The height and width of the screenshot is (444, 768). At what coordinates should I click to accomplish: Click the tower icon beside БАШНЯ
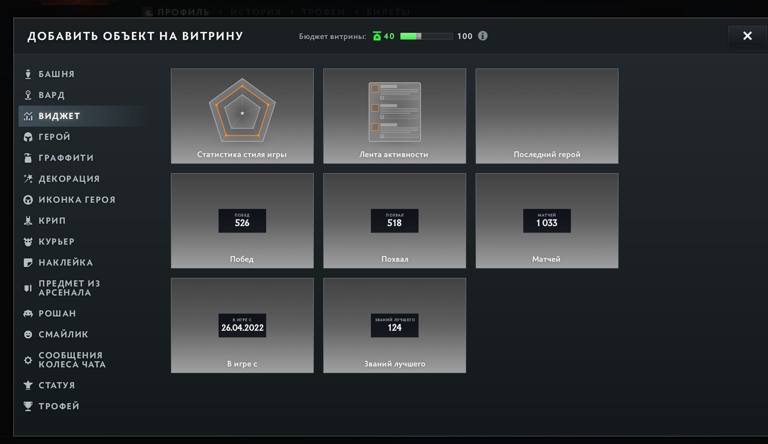[28, 74]
